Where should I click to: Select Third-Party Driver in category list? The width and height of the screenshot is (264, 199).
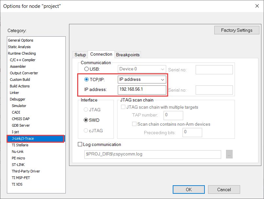tap(26, 171)
